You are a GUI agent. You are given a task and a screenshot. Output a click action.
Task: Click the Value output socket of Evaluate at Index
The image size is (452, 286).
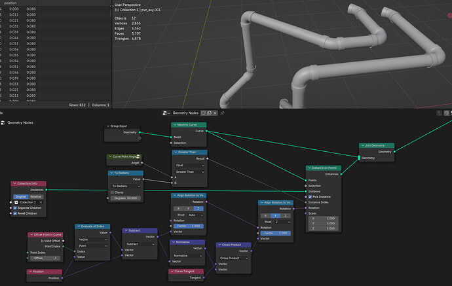pos(110,232)
